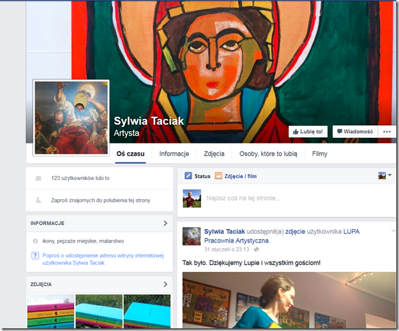Click the Status pencil icon
The height and width of the screenshot is (331, 399).
188,176
